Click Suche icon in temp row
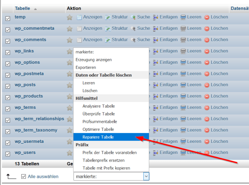249x185 pixels. [133, 17]
